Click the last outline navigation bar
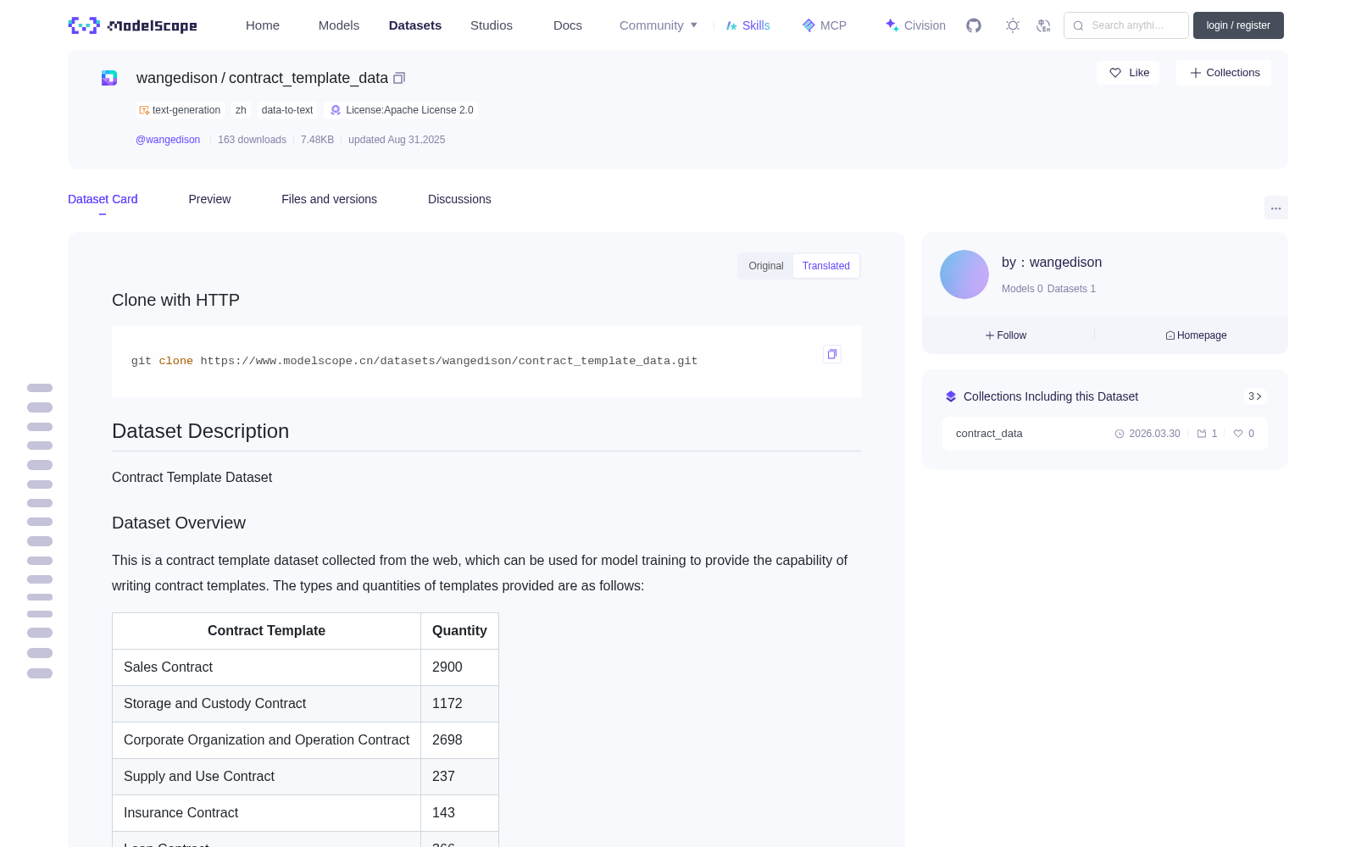Screen dimensions: 1356x847 40,673
